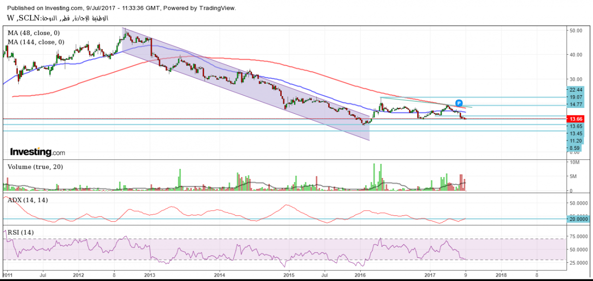This screenshot has height=281, width=593.
Task: Click the 50.00 price axis value
Action: (x=576, y=31)
